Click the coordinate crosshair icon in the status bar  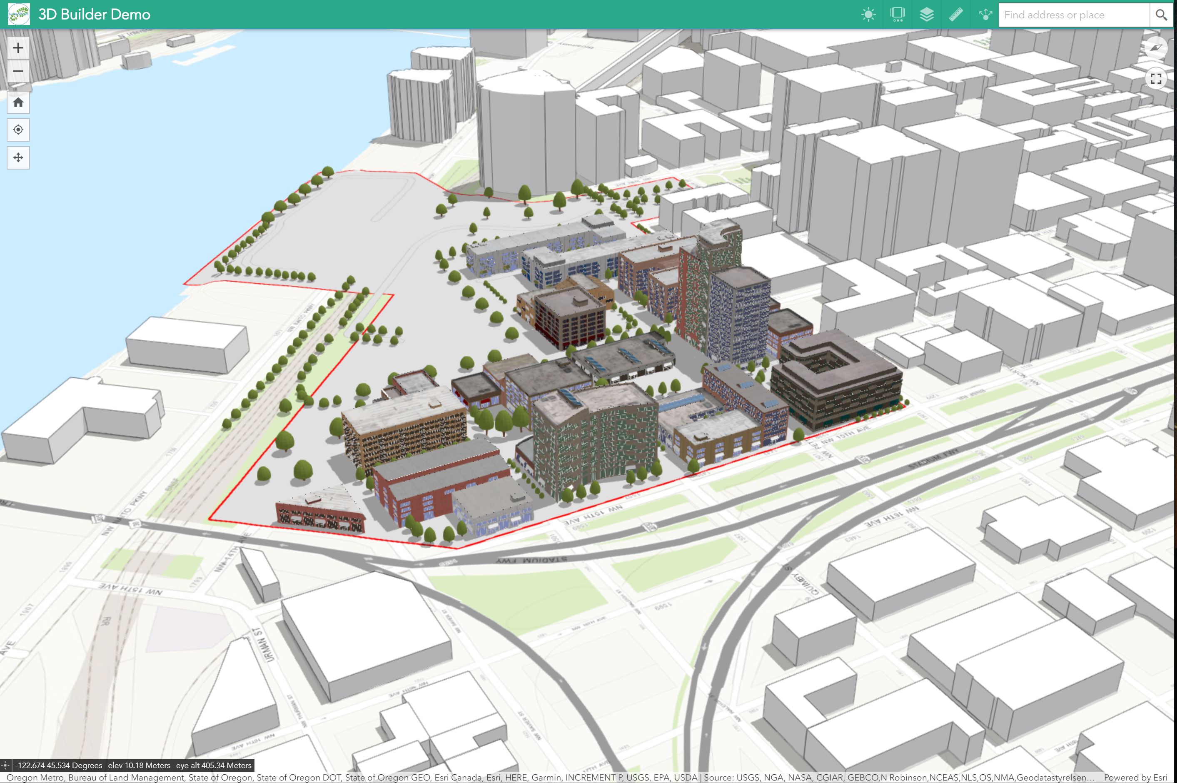coord(5,765)
